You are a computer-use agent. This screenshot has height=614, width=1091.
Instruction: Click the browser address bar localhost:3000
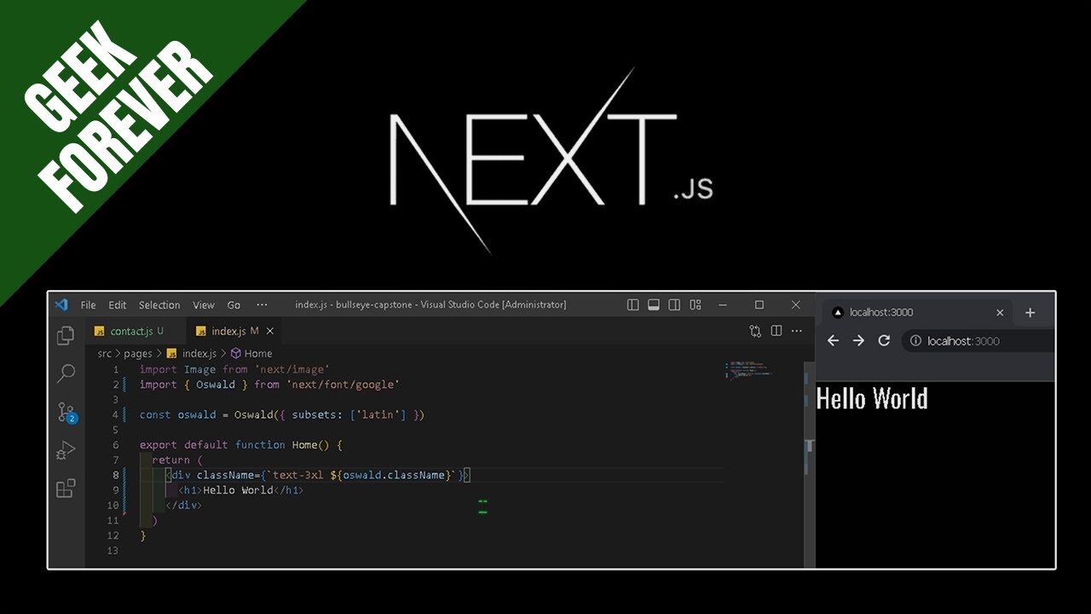978,341
